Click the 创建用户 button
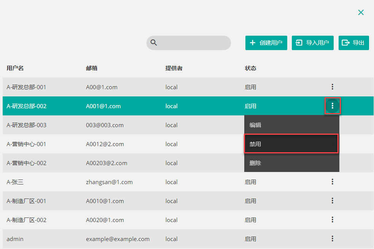Image resolution: width=374 pixels, height=249 pixels. click(266, 43)
